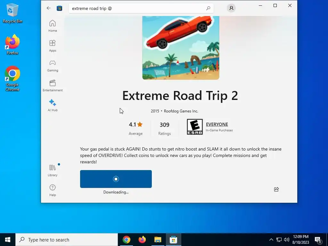Click the year 2015 text
This screenshot has width=328, height=246.
[x=155, y=111]
